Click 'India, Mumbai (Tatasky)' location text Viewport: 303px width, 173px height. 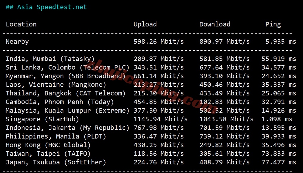click(50, 59)
